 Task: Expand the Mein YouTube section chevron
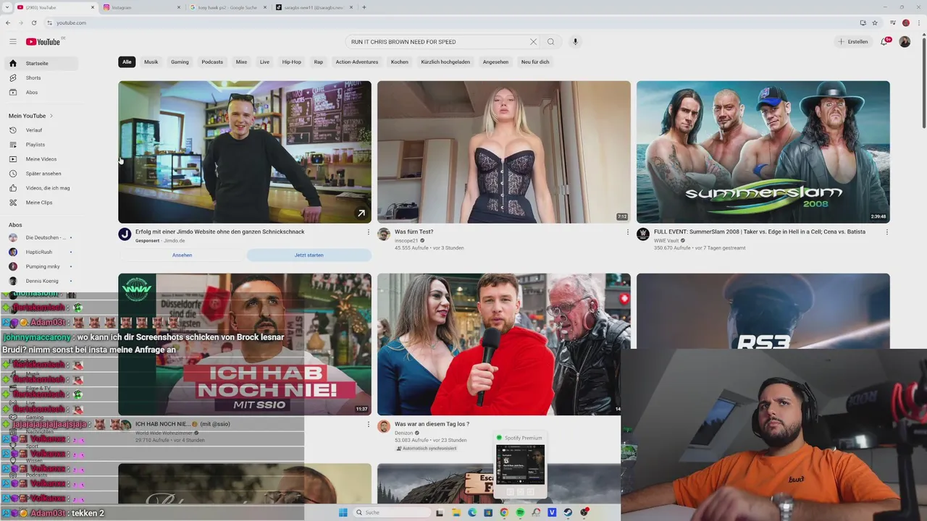(x=51, y=116)
